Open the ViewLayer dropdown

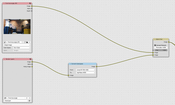(16, 101)
